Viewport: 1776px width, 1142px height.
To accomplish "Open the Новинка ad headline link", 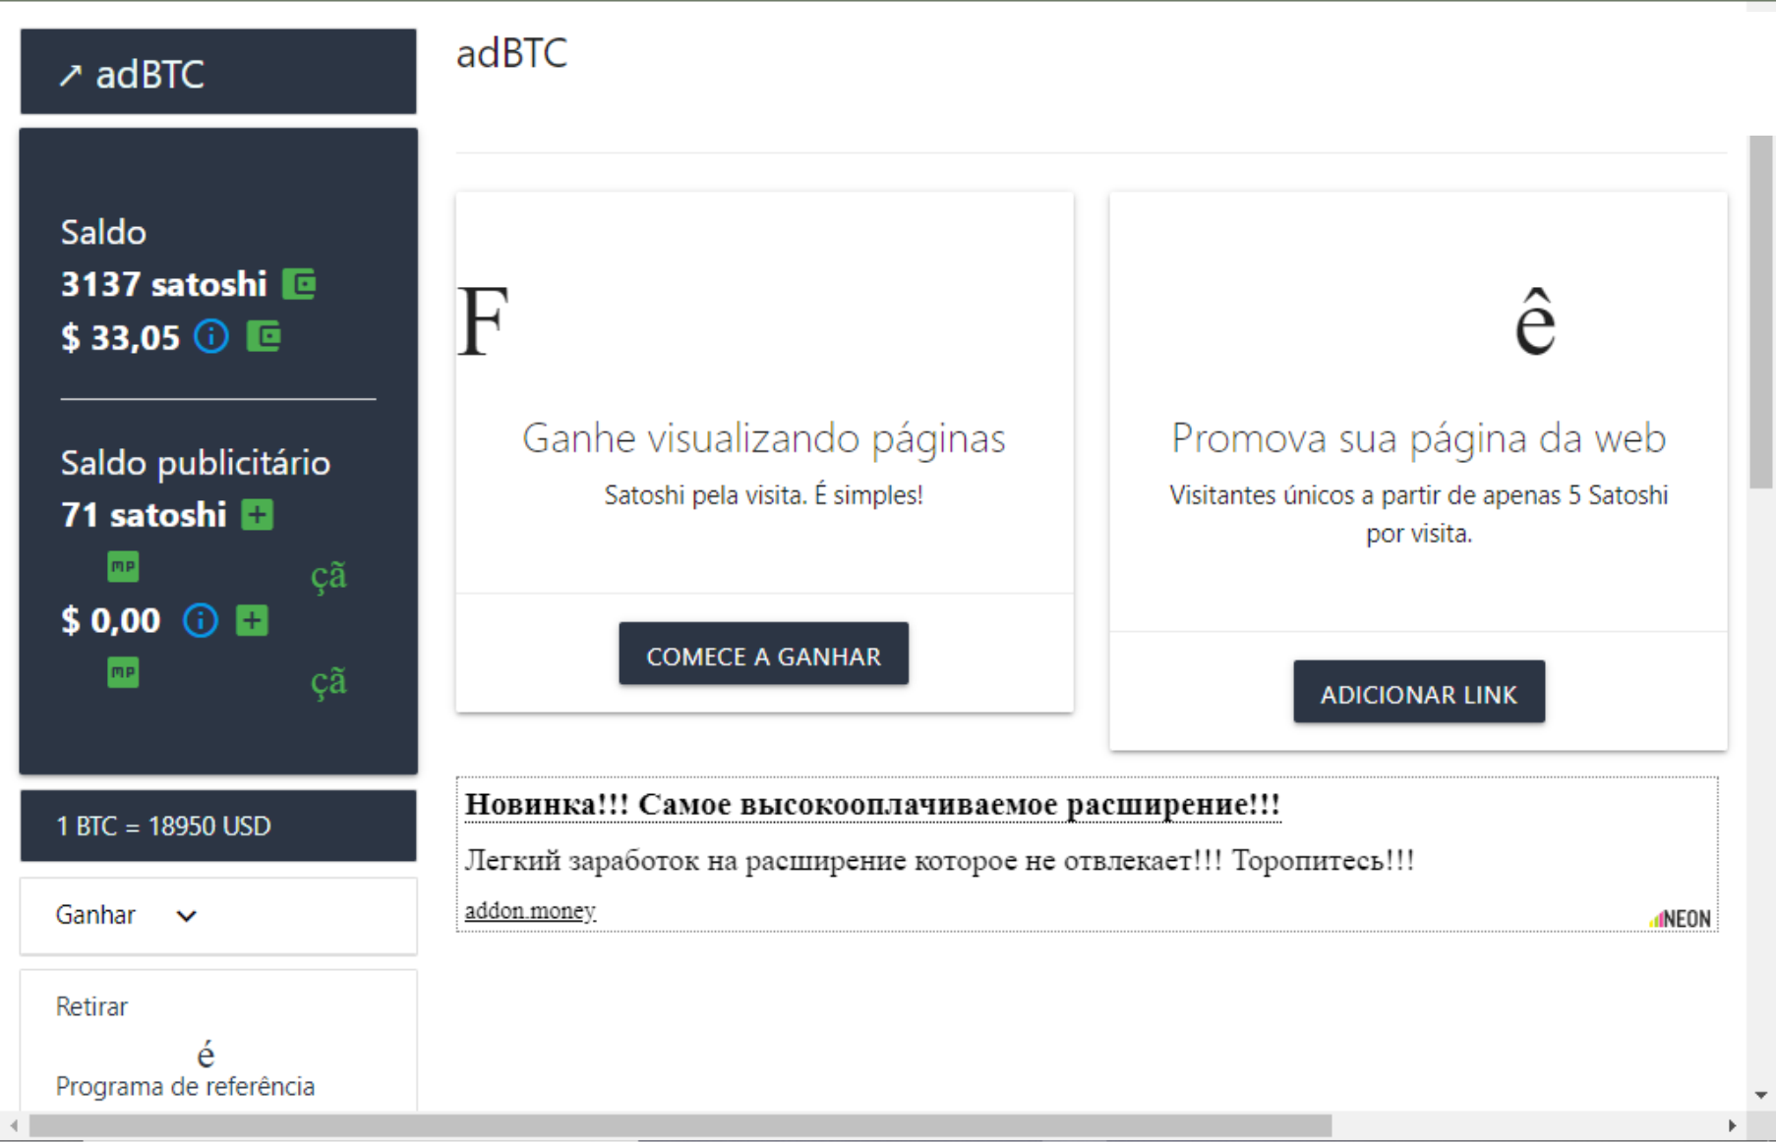I will pos(872,804).
